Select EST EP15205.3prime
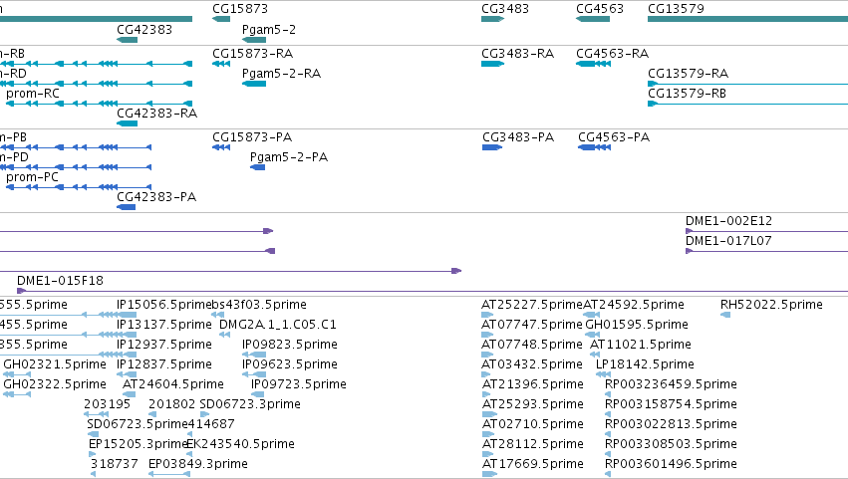This screenshot has width=848, height=479. click(93, 455)
